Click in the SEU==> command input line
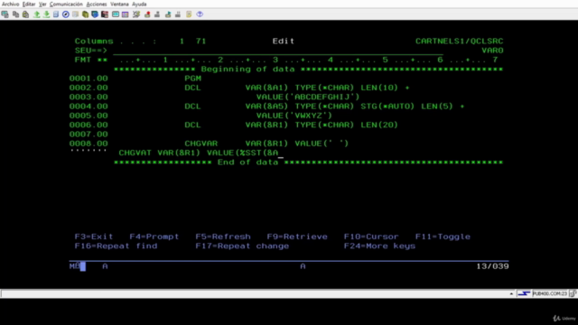 coord(278,51)
